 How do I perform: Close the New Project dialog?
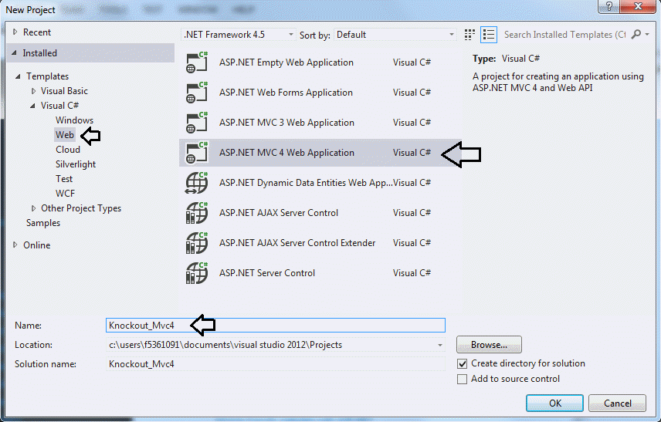pos(637,6)
